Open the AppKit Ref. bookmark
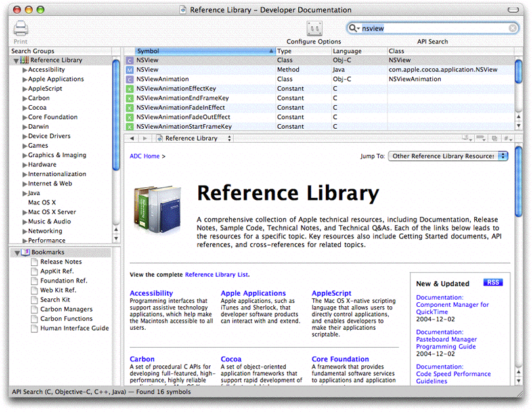Screen dimensions: 532x412 click(x=56, y=271)
